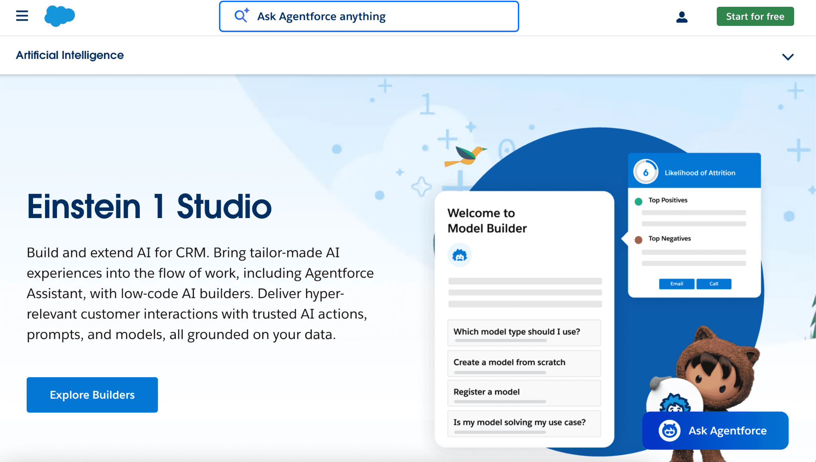The width and height of the screenshot is (816, 462).
Task: Select Call in the Likelihood of Attrition card
Action: 714,284
